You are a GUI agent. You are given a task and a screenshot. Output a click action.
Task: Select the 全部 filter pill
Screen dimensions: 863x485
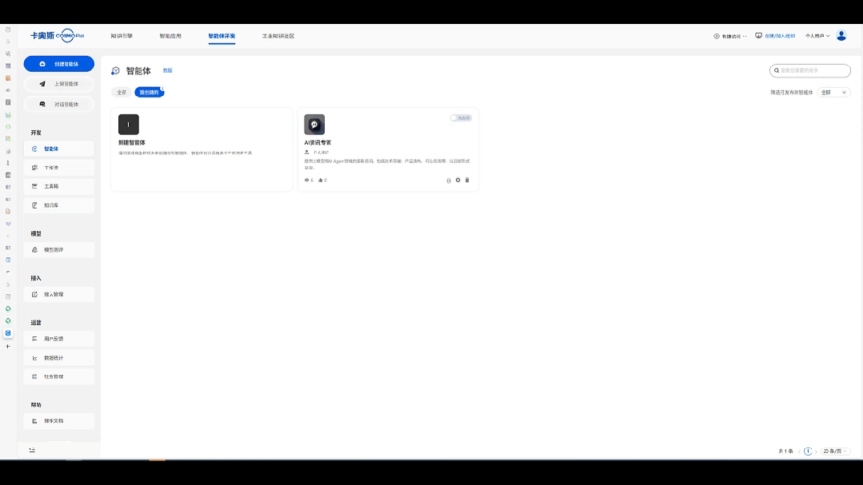point(122,93)
